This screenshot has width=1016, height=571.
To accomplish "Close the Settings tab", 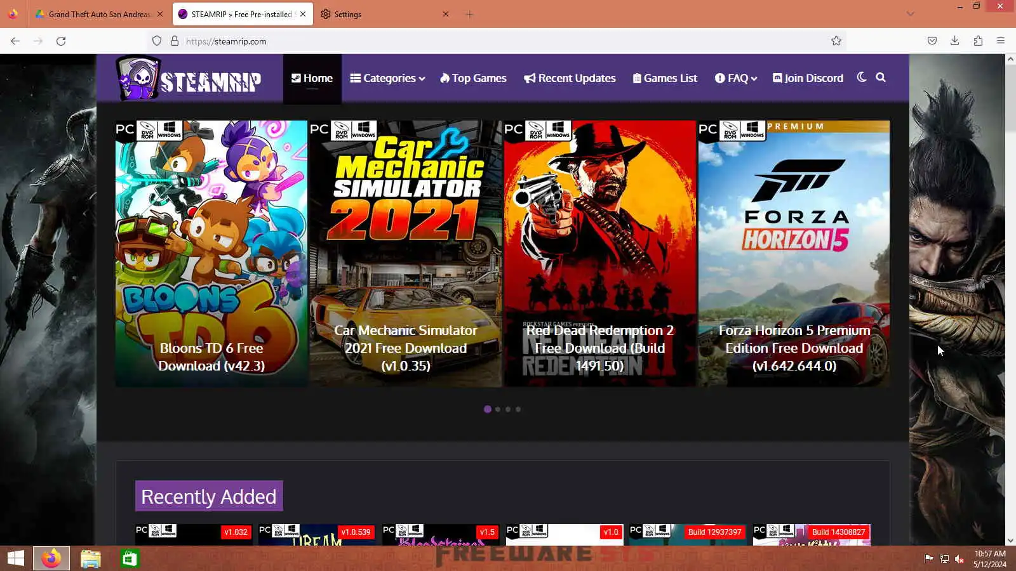I will pos(446,14).
